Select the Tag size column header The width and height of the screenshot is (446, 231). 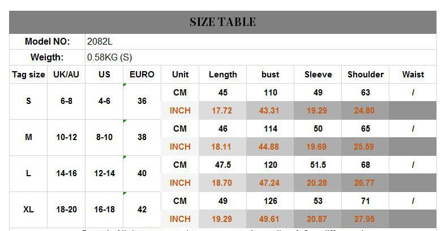28,75
